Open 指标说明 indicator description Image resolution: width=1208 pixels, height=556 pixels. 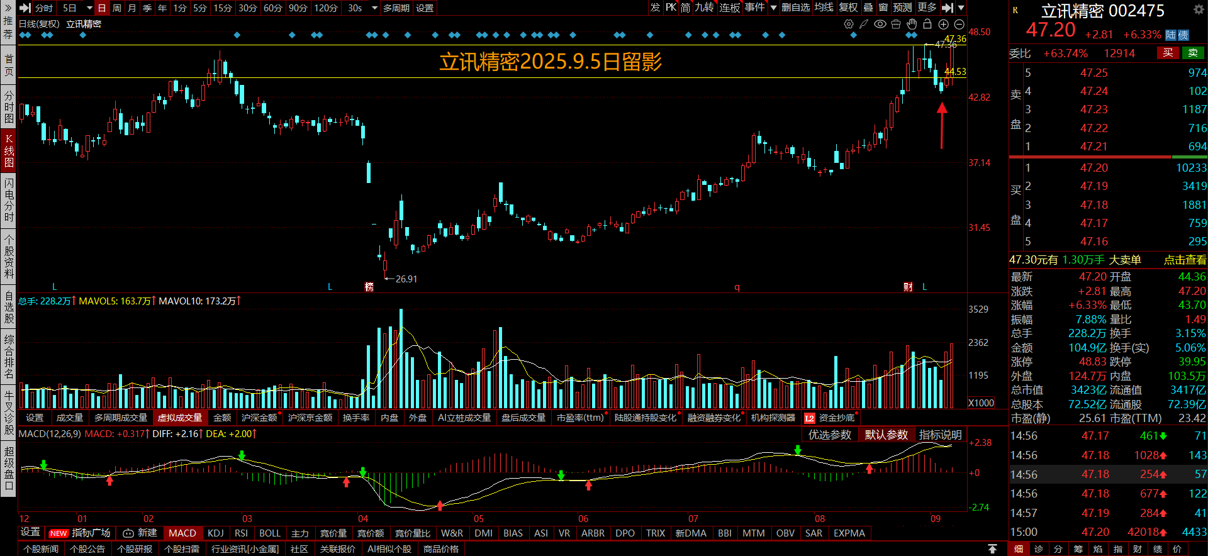pyautogui.click(x=941, y=435)
